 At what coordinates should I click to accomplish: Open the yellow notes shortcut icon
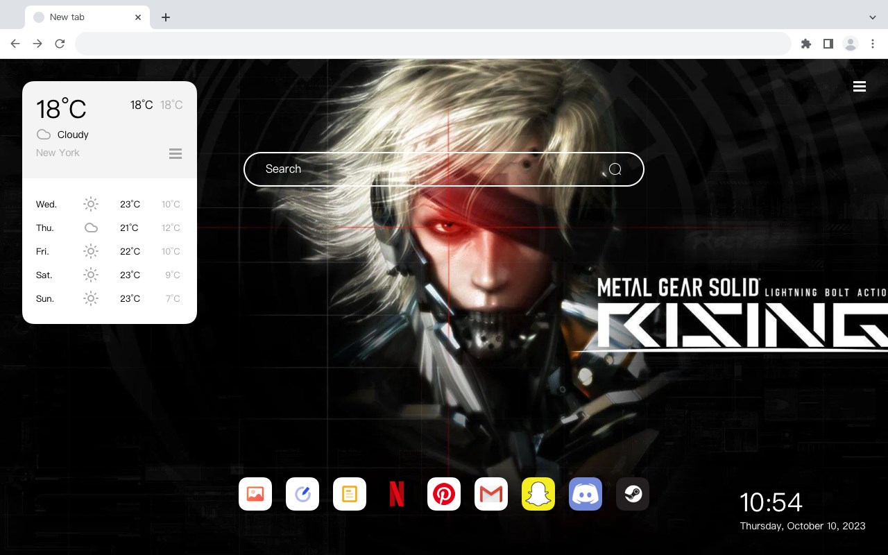[x=350, y=494]
